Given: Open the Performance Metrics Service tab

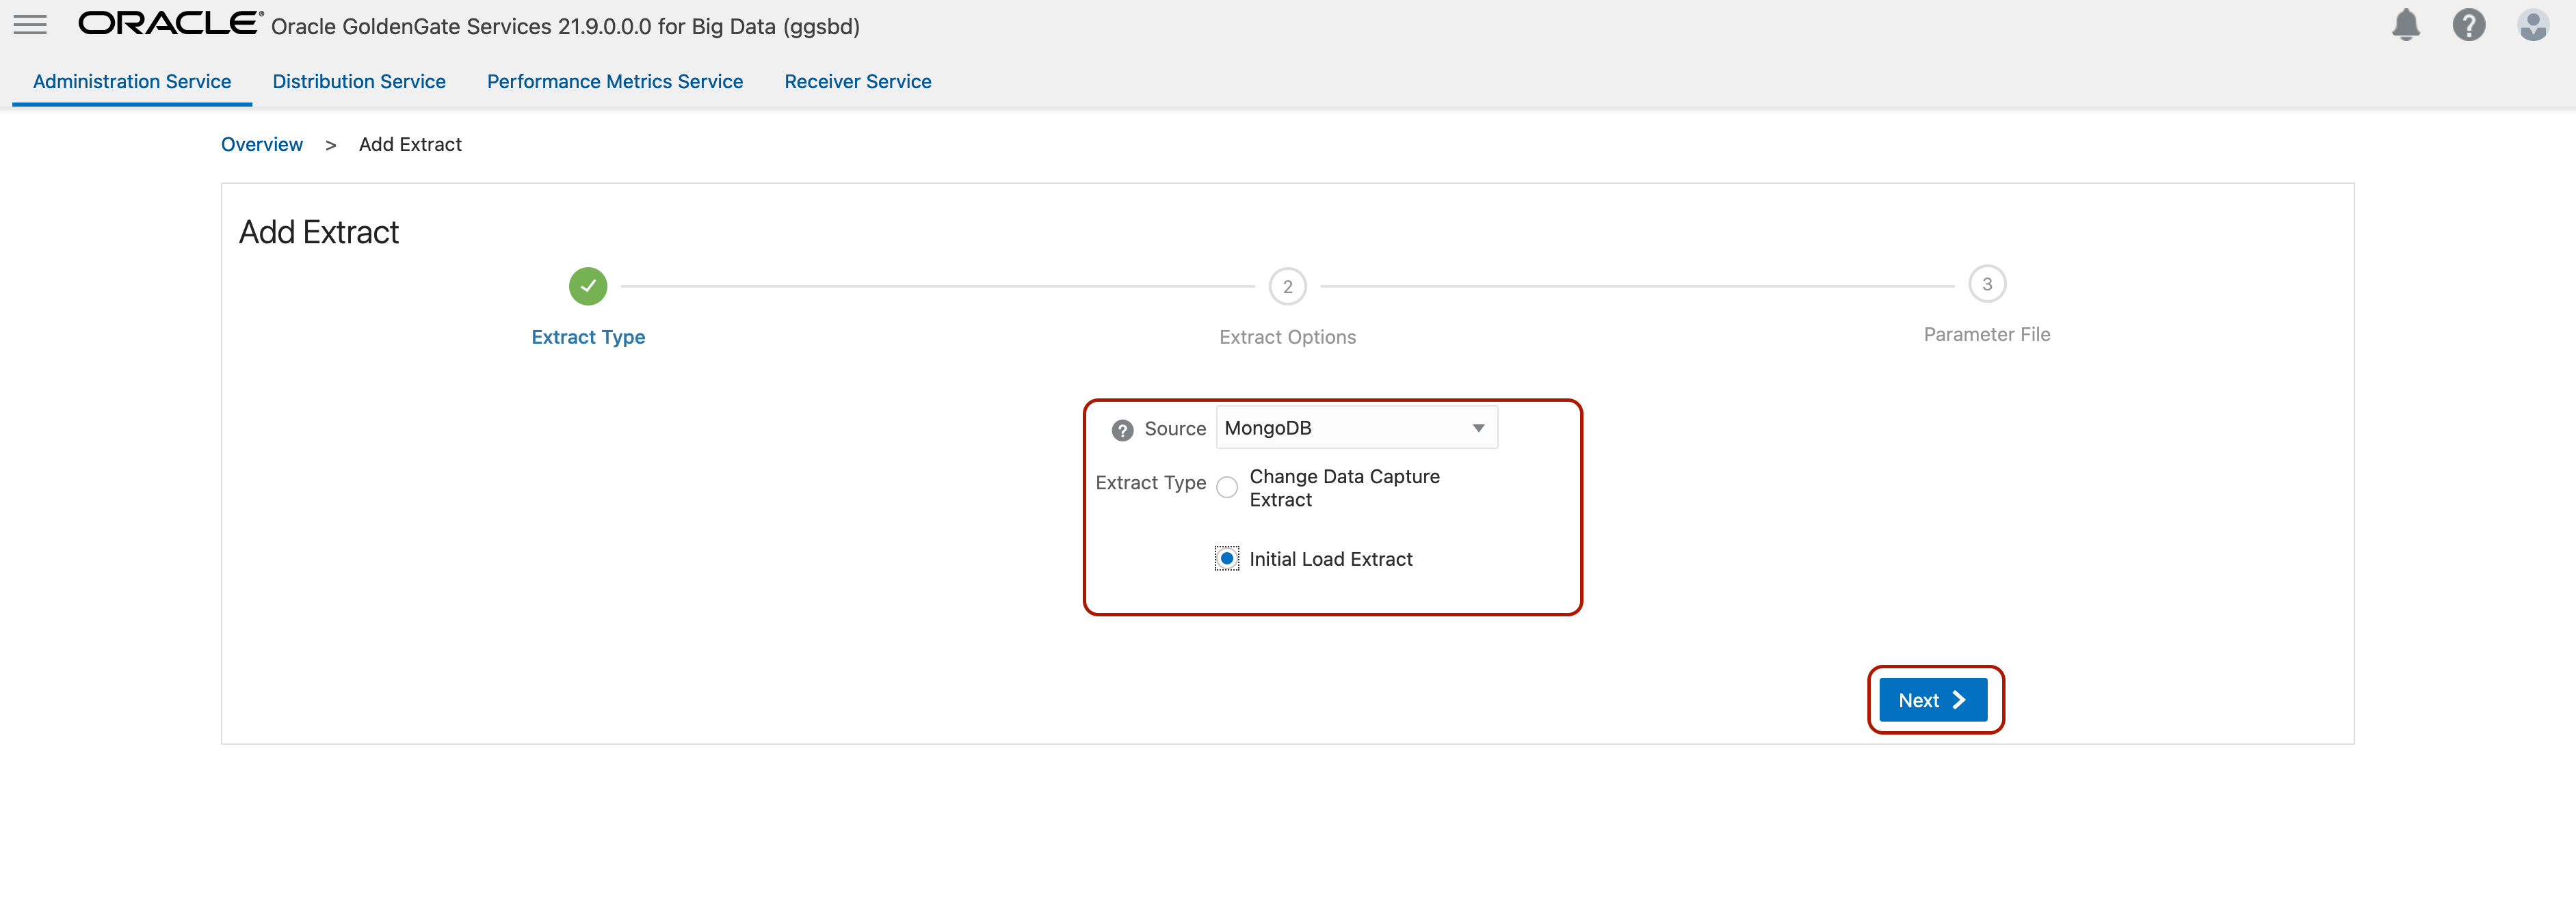Looking at the screenshot, I should tap(614, 82).
